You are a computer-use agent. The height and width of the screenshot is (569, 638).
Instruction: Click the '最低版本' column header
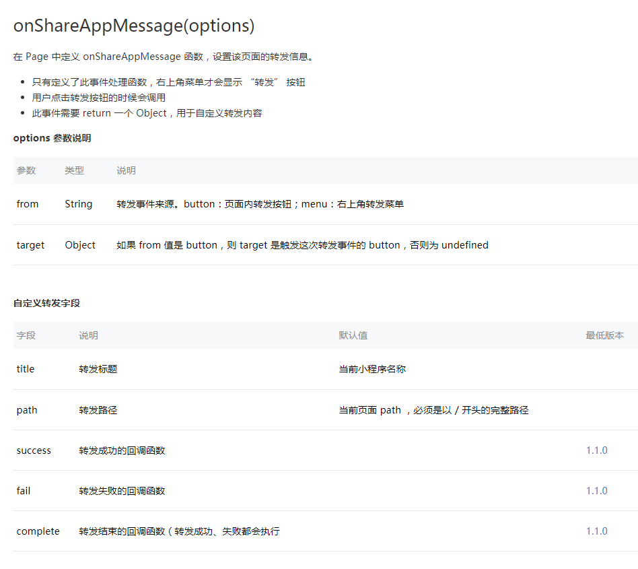click(x=604, y=335)
